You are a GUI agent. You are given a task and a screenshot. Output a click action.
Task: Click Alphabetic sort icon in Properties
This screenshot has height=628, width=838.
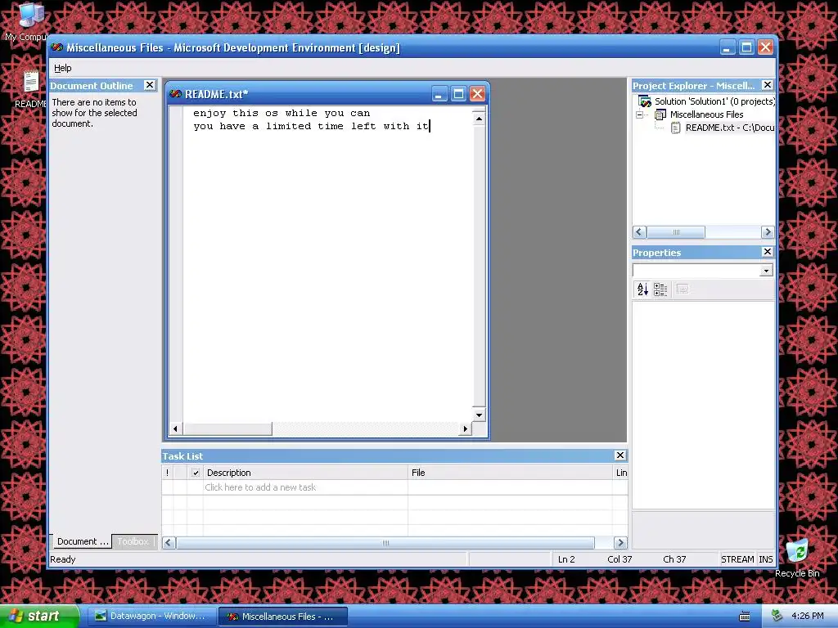(642, 289)
